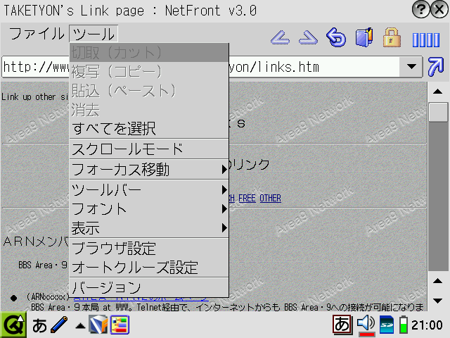Click the SD card tray icon

pos(387,325)
